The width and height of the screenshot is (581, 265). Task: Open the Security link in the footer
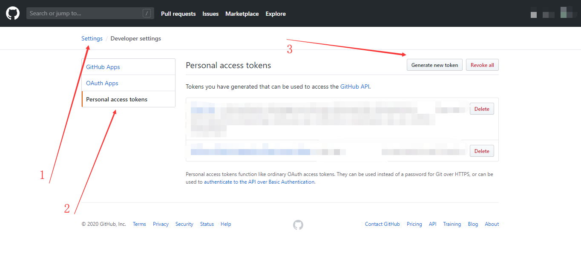[184, 224]
